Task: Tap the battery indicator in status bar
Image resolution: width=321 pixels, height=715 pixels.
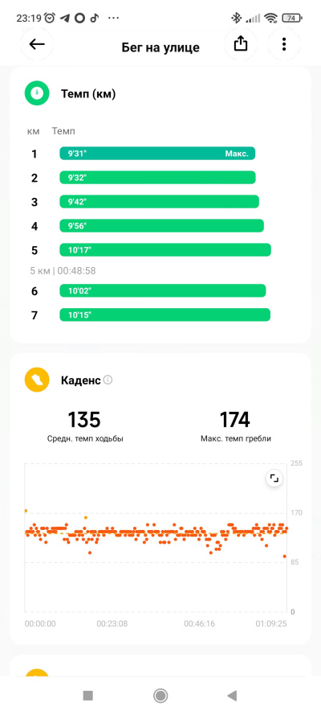Action: point(292,18)
